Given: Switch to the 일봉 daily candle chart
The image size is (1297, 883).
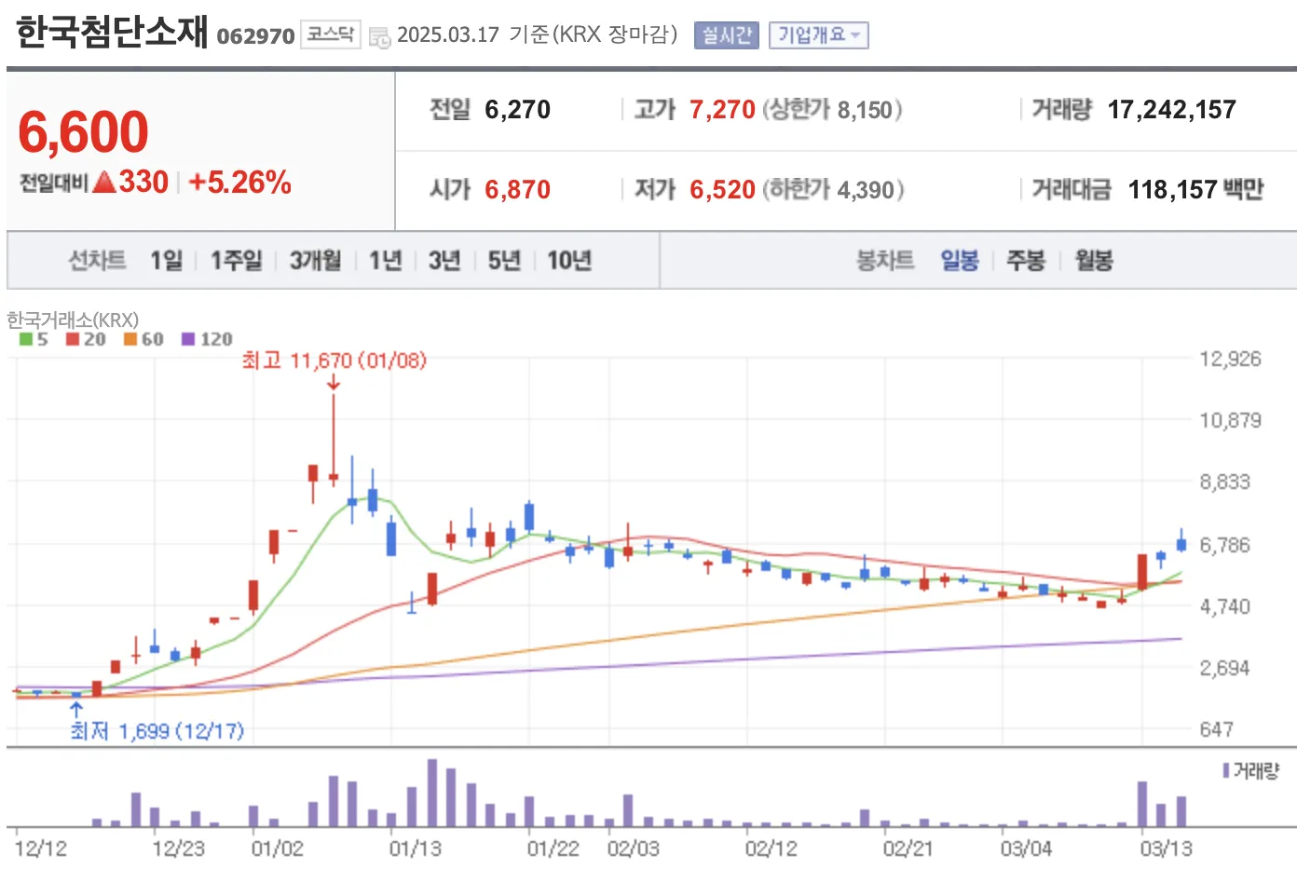Looking at the screenshot, I should point(960,261).
